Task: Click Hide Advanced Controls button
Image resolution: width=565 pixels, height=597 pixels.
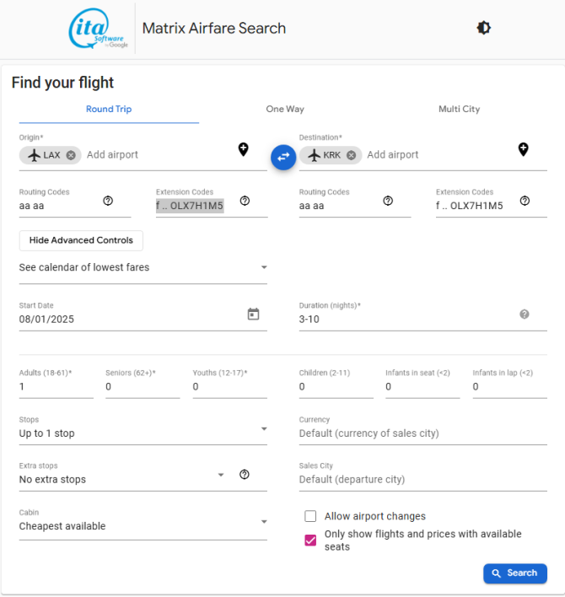Action: [81, 240]
